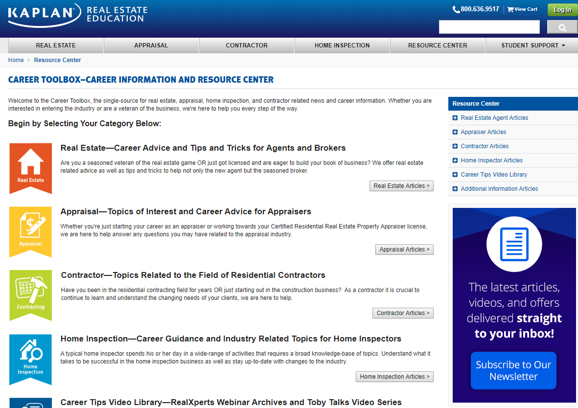Click the phone icon beside 800.636.9517

[456, 10]
